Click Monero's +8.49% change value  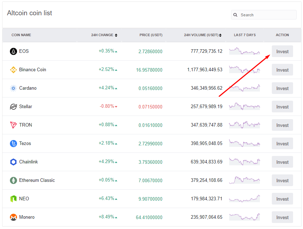[x=106, y=217]
